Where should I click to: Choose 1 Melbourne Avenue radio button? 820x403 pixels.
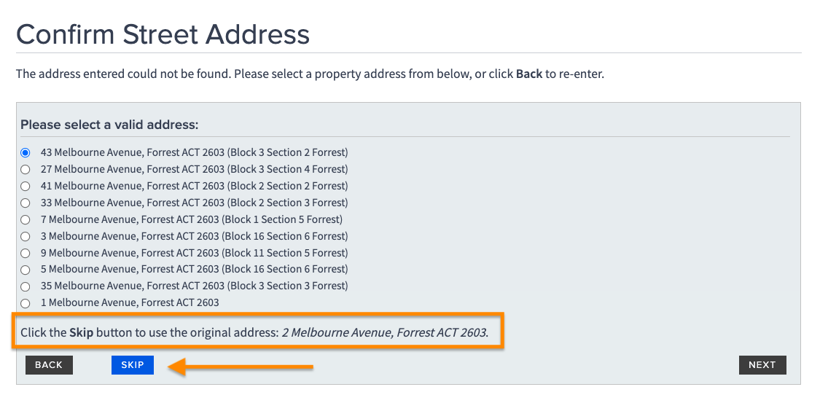pos(26,303)
